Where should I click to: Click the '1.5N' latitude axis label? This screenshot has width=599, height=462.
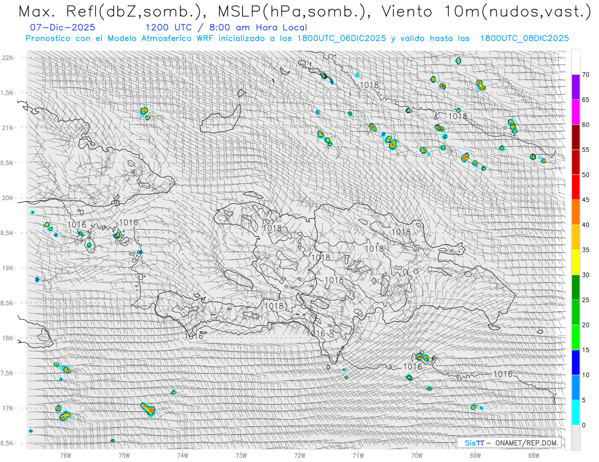point(7,93)
